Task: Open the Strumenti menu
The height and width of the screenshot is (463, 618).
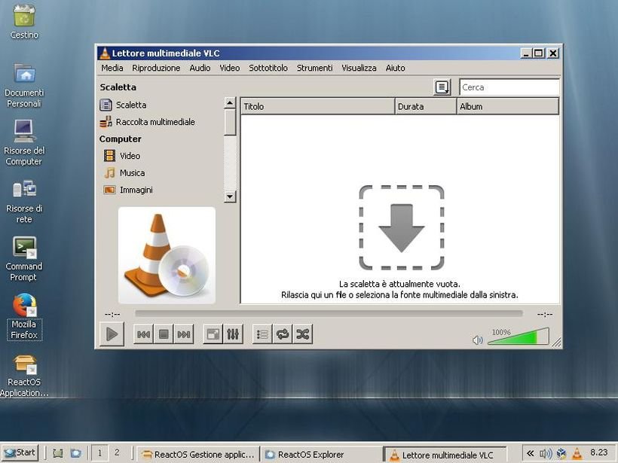Action: (314, 68)
